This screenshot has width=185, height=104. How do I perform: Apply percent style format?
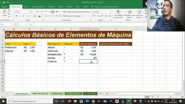[x=99, y=16]
